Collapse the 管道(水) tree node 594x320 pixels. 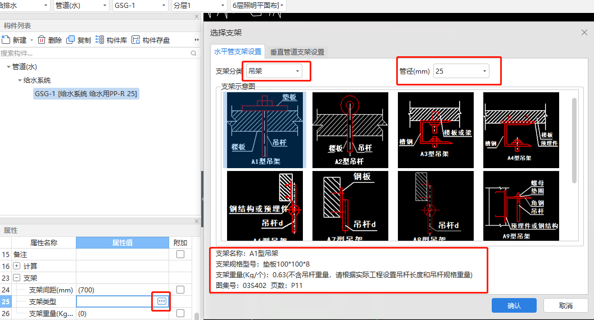coord(8,67)
